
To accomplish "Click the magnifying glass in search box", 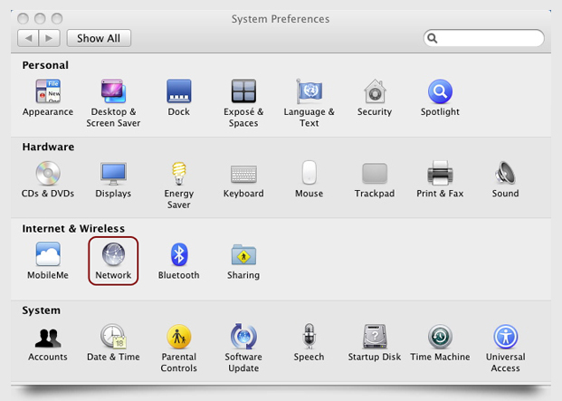I will [433, 38].
